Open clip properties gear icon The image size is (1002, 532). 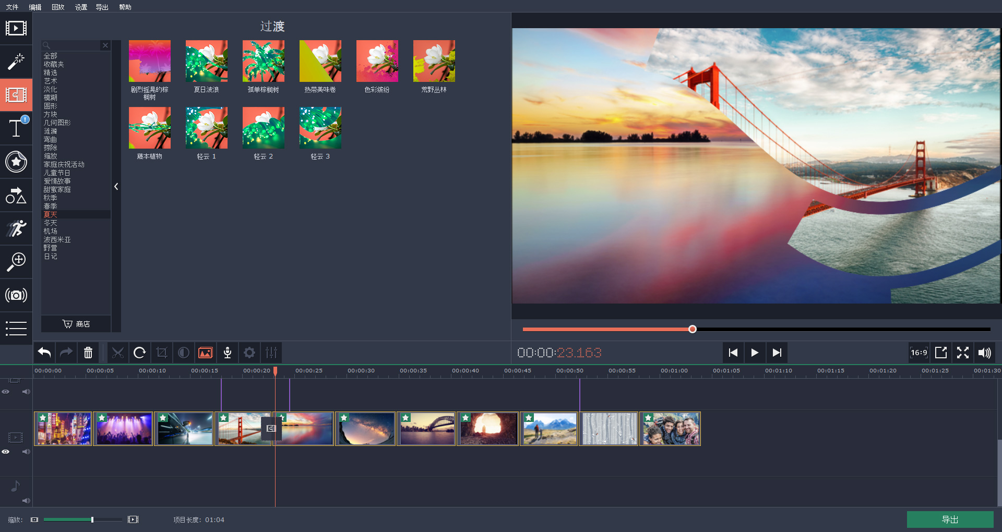249,353
